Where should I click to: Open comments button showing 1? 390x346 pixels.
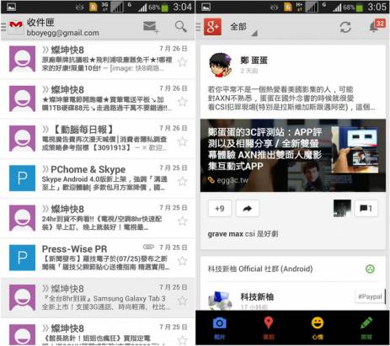[x=366, y=208]
